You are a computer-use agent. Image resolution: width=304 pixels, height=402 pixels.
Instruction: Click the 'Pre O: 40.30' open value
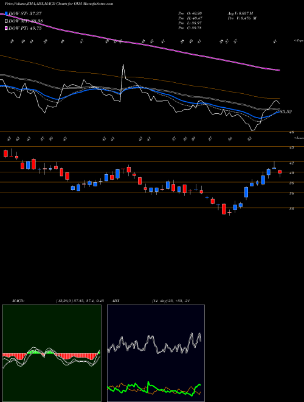[x=190, y=13]
